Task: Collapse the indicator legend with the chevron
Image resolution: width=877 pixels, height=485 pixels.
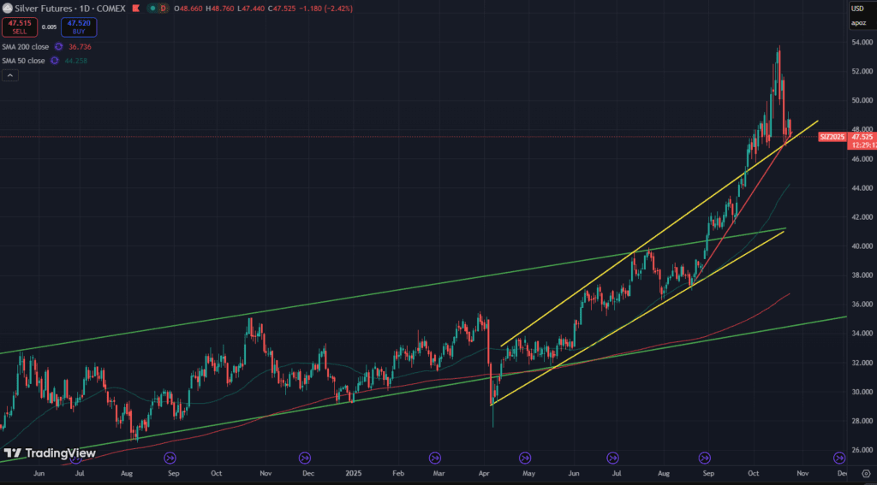Action: click(9, 75)
